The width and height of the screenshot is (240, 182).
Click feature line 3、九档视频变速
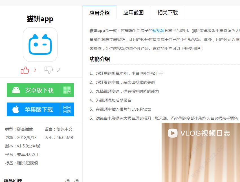[124, 91]
